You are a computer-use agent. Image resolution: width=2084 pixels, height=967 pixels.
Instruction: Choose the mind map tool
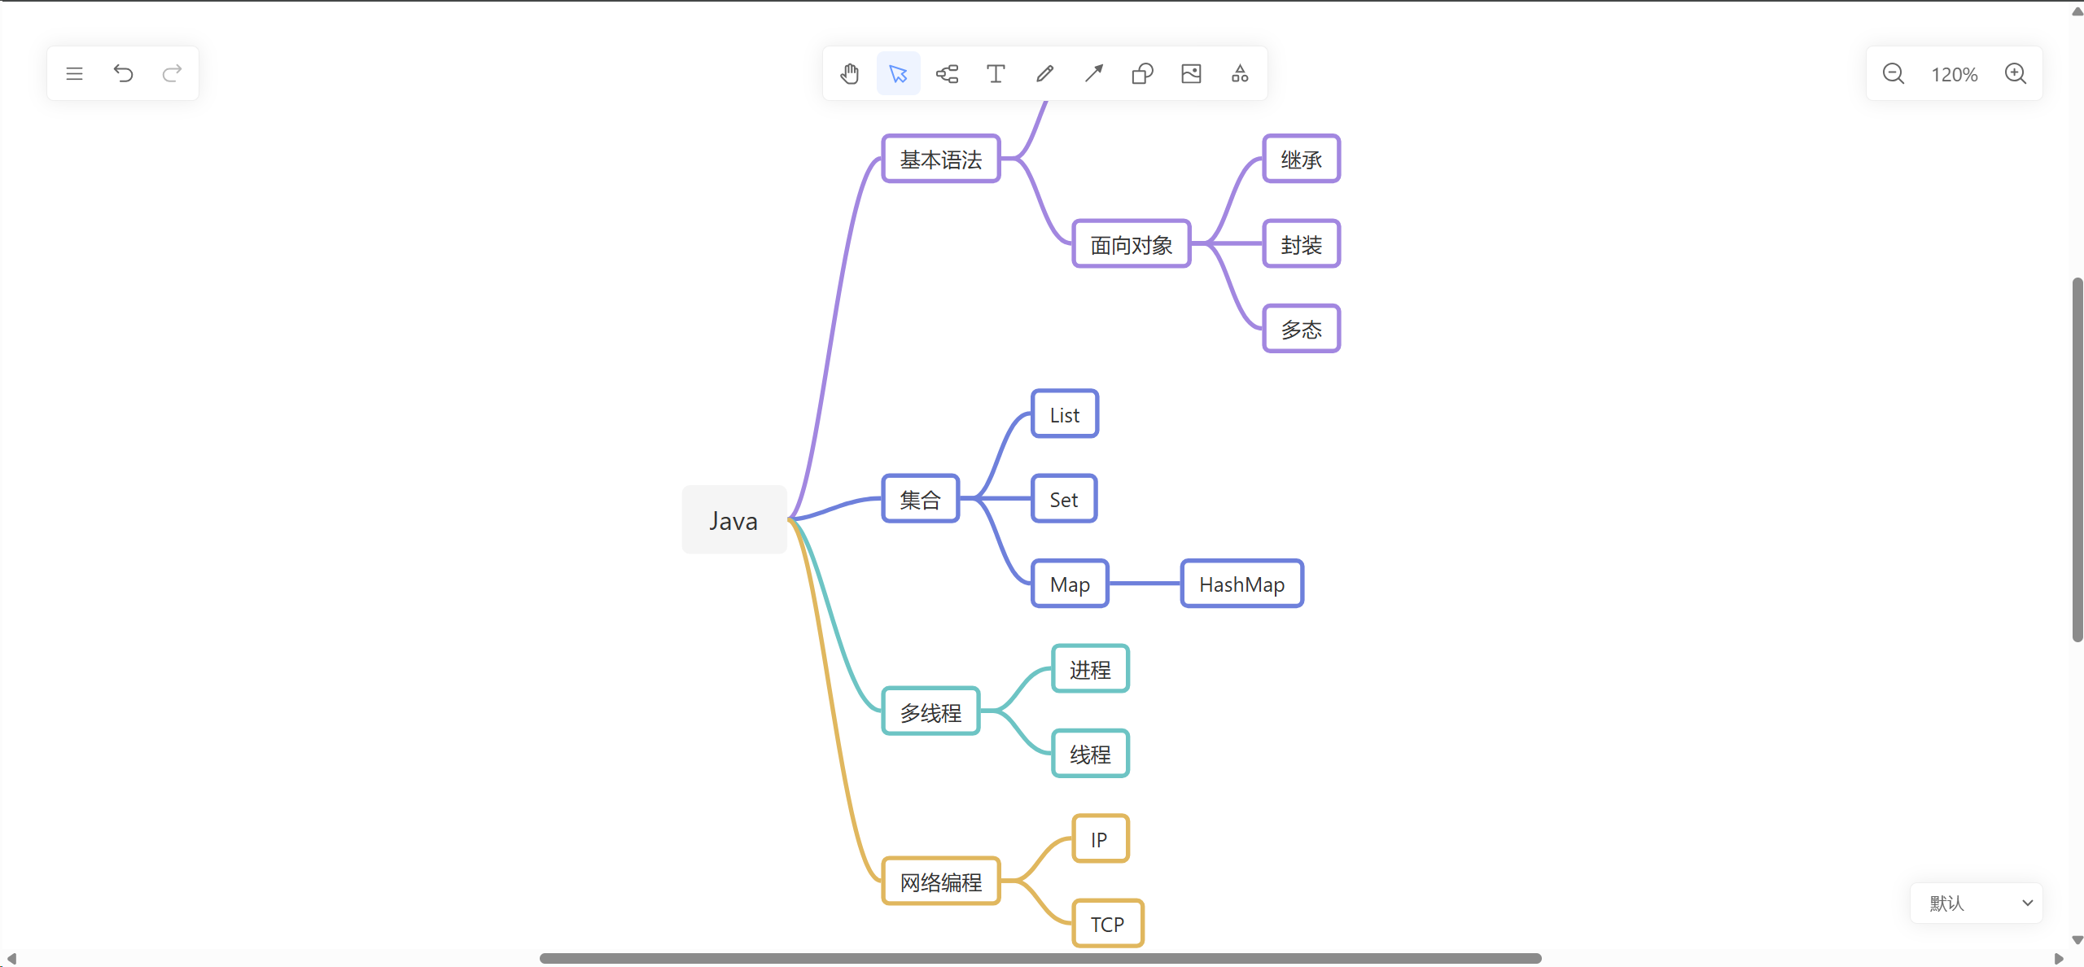point(948,74)
